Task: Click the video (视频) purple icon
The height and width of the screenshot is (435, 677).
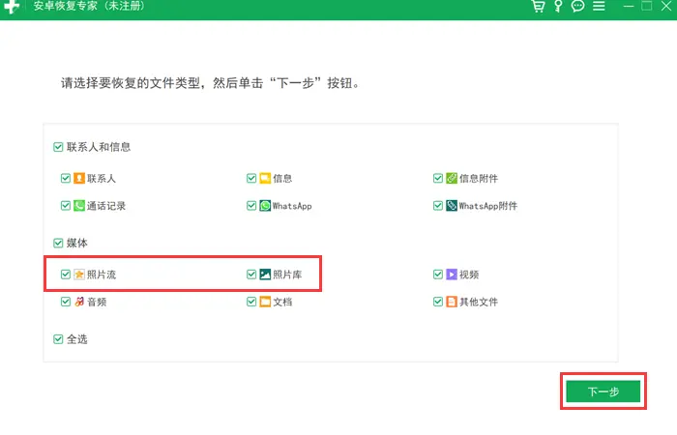Action: pos(452,275)
